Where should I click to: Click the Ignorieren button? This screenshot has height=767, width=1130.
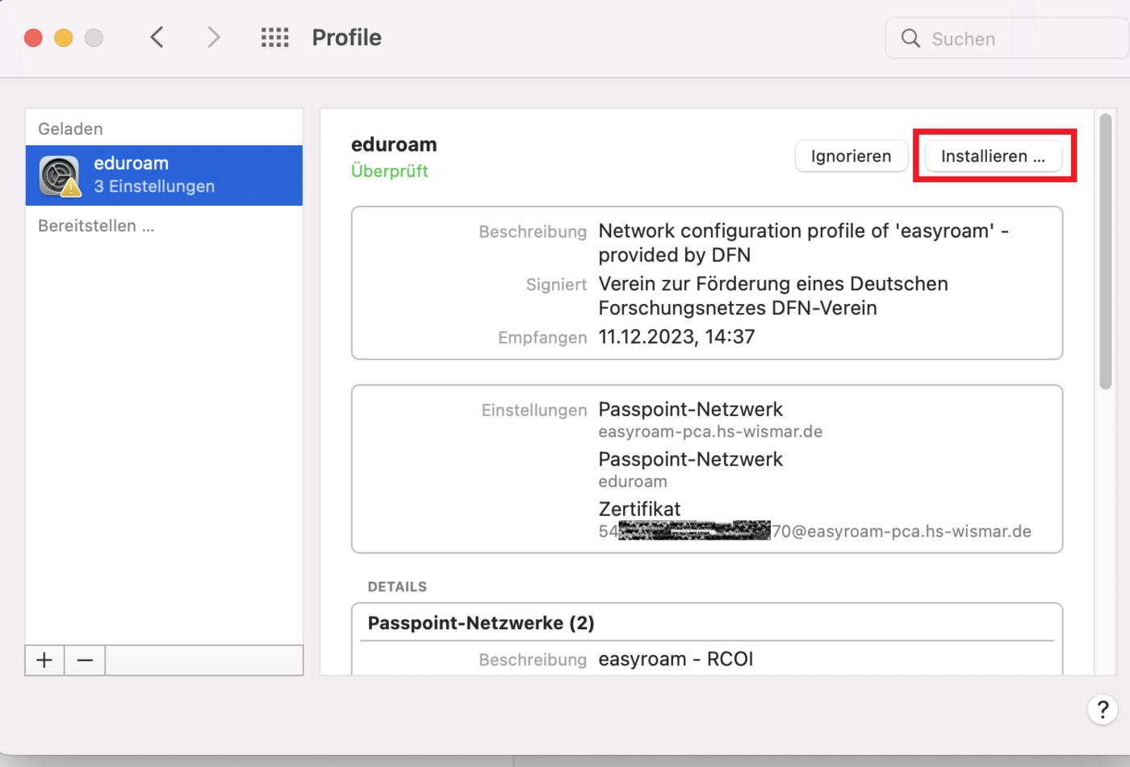click(851, 156)
